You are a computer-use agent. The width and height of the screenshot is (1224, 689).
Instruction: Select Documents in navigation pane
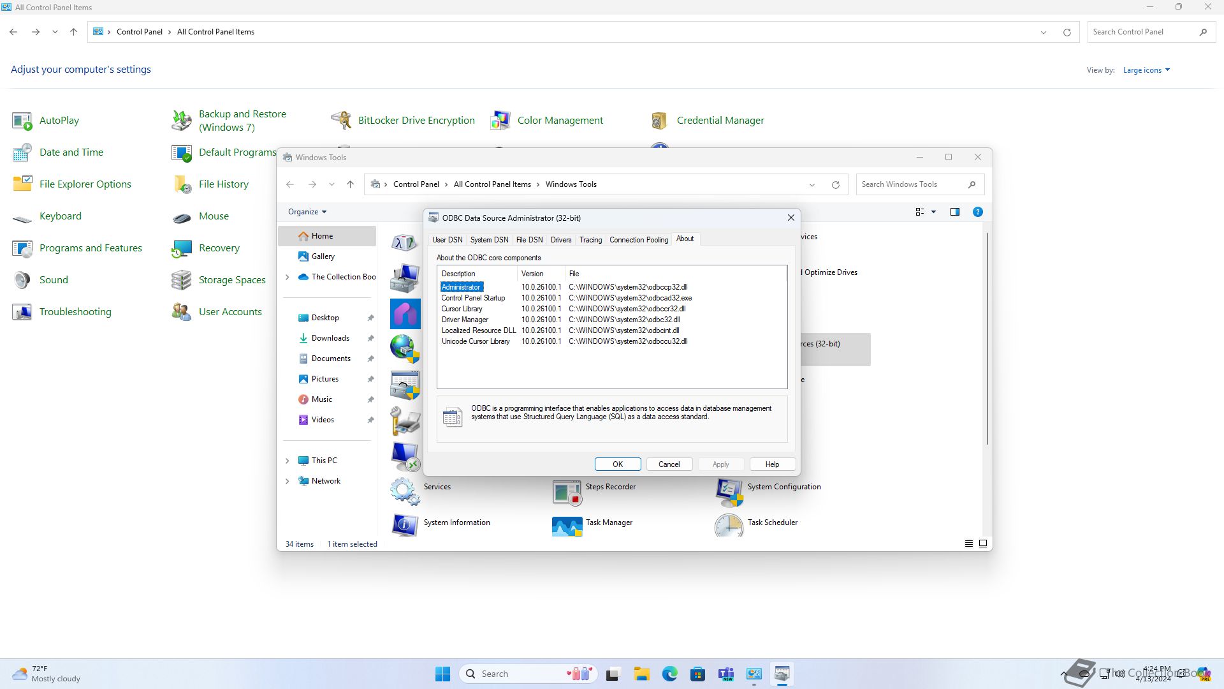tap(328, 359)
